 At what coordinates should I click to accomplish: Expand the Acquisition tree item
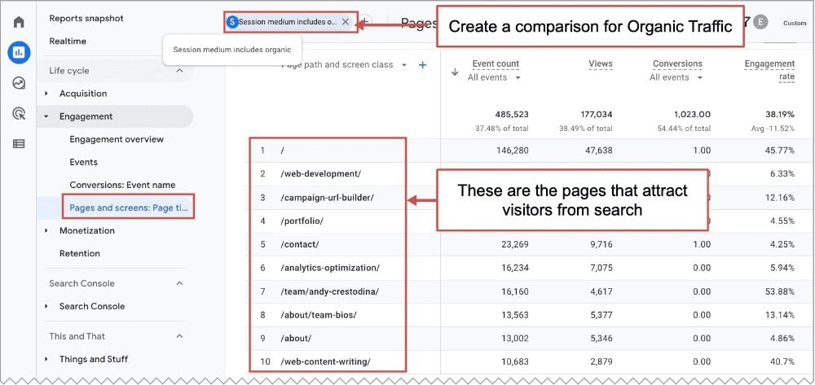coord(46,94)
